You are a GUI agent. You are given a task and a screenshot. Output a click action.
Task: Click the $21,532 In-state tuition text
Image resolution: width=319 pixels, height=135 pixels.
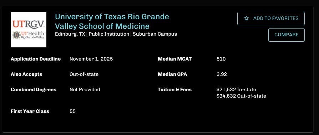[x=236, y=89]
